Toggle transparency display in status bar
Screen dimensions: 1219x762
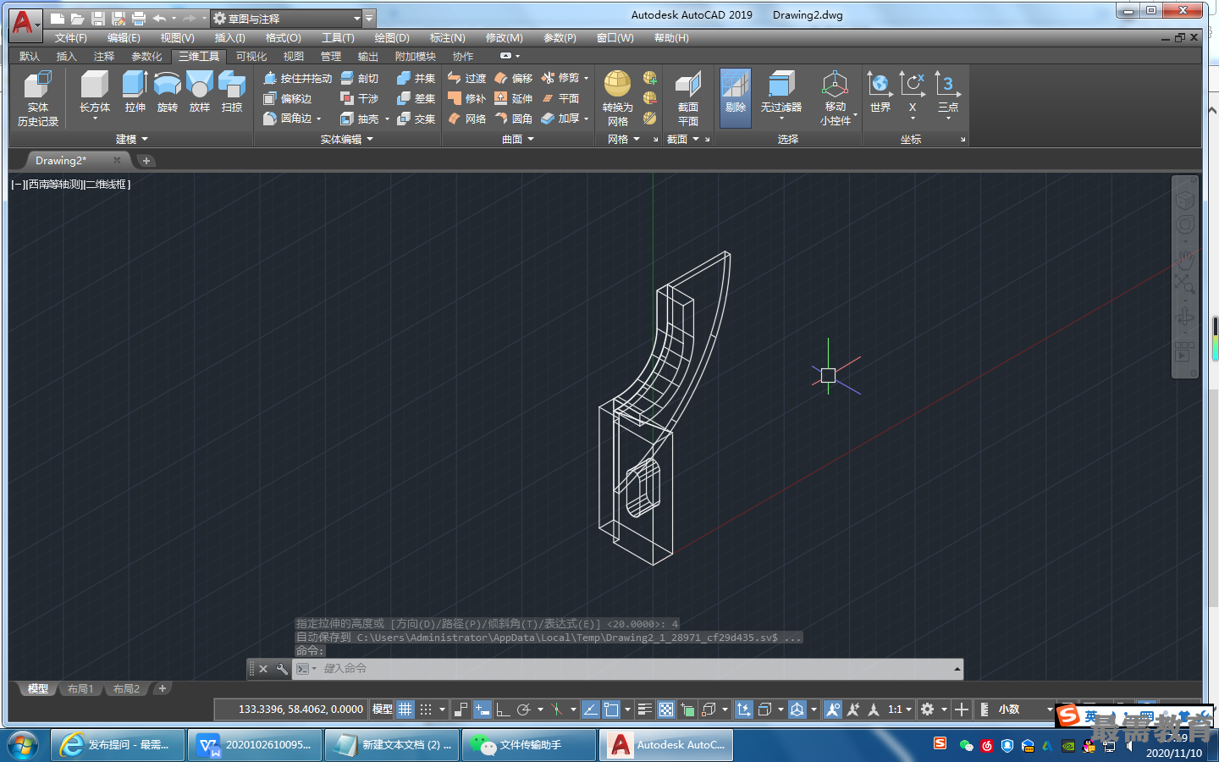[x=666, y=710]
